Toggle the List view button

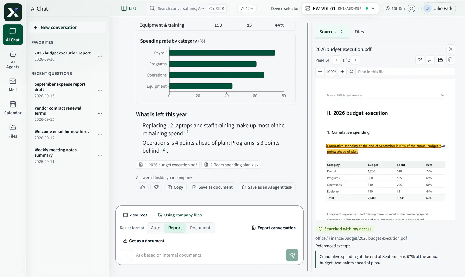point(129,8)
